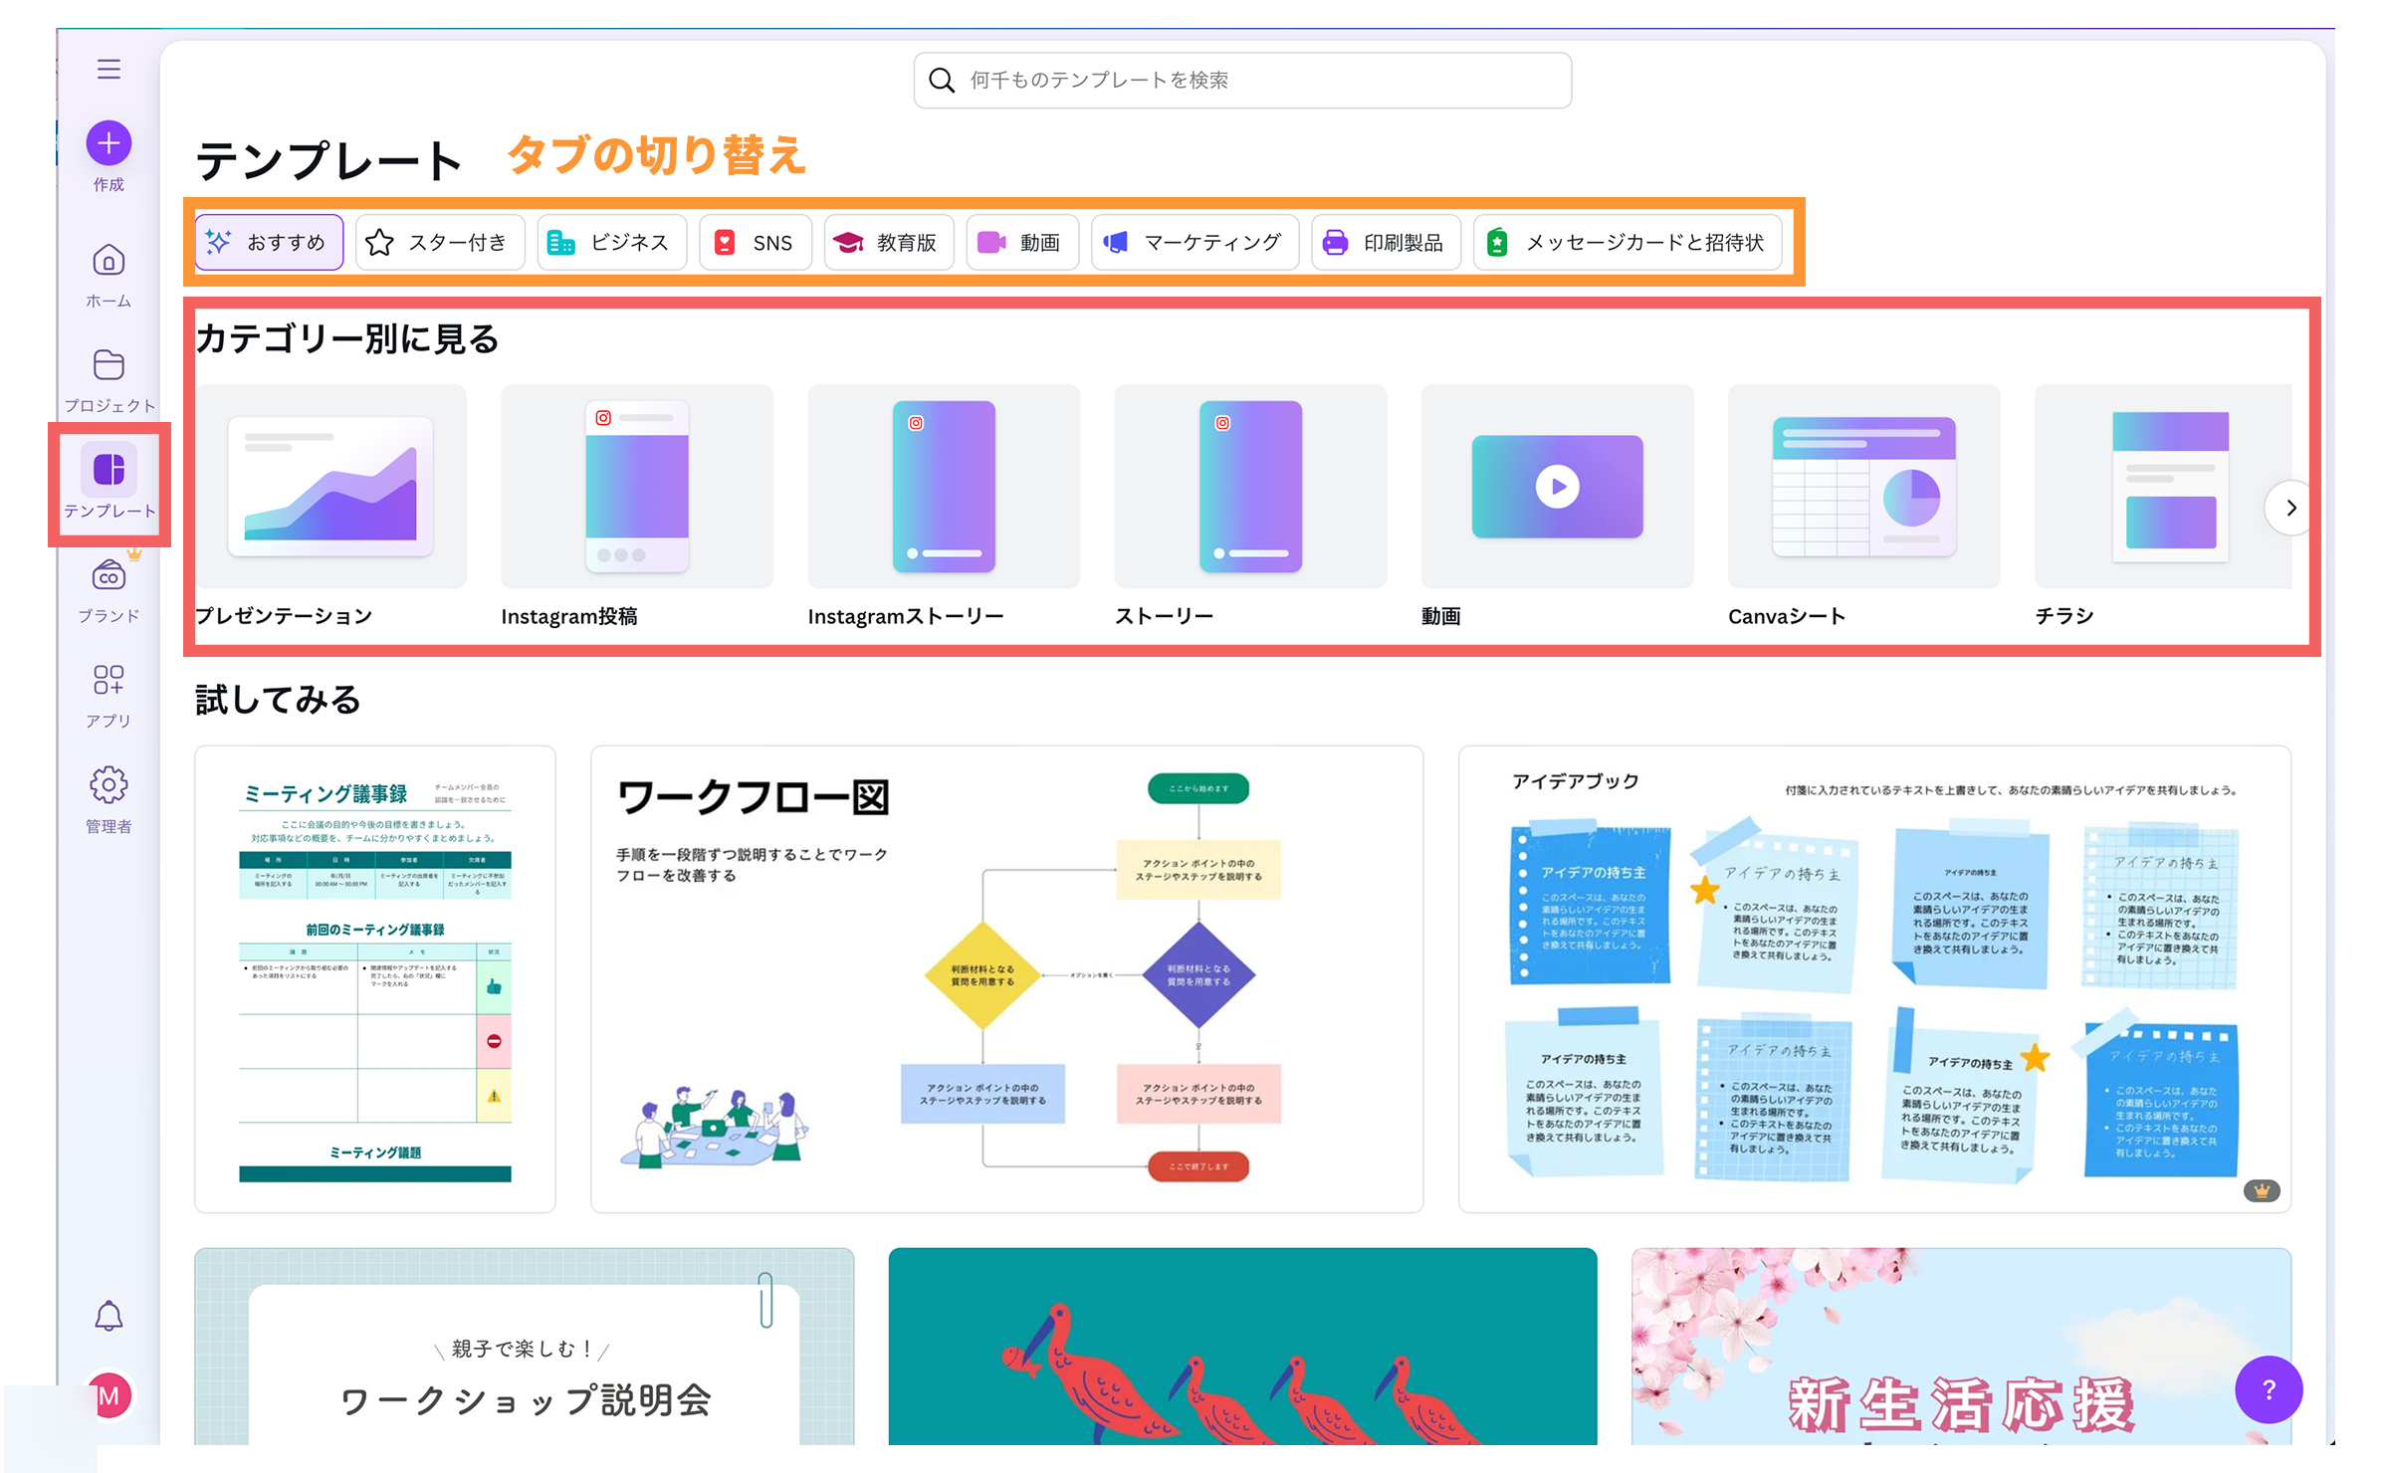Go to ホーム in sidebar
2389x1473 pixels.
tap(109, 277)
